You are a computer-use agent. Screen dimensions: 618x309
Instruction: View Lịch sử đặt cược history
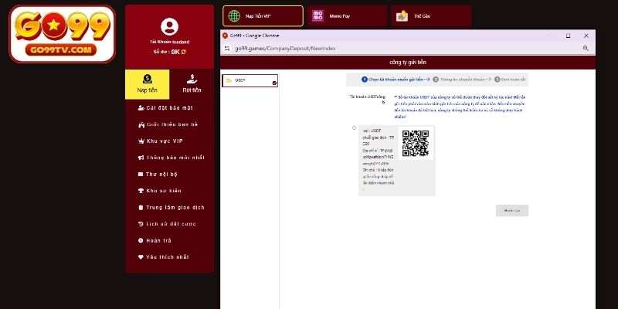click(169, 224)
